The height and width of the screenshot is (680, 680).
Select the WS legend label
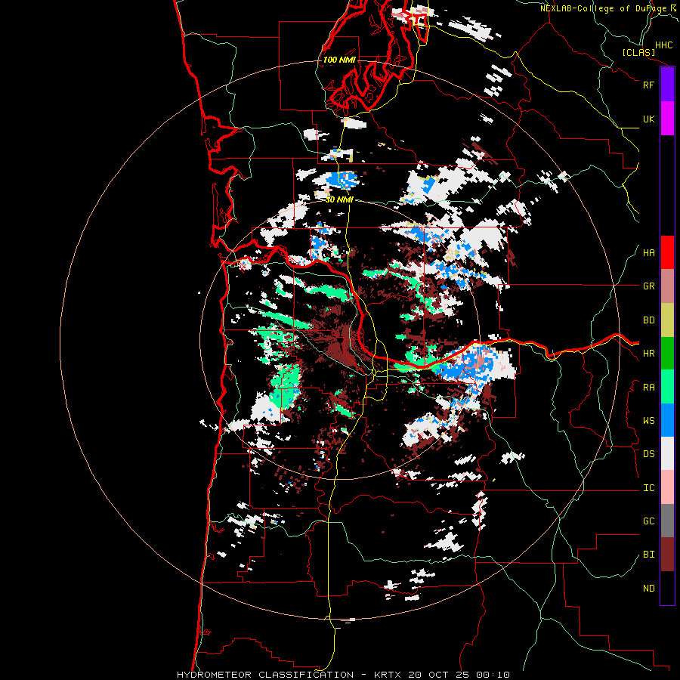click(x=648, y=421)
